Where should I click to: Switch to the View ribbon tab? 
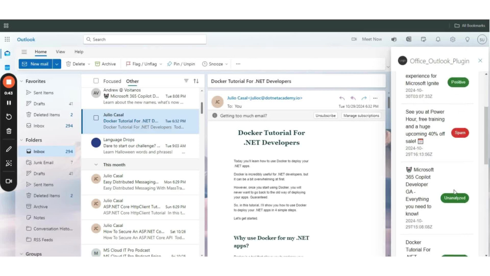60,51
